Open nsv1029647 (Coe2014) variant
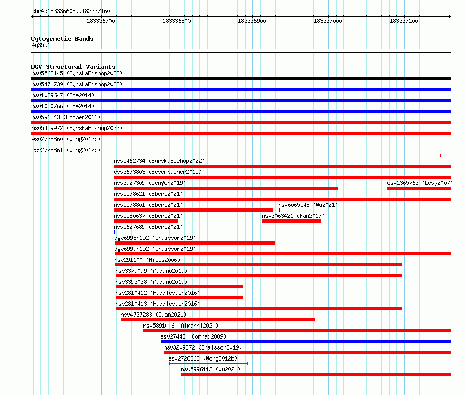This screenshot has width=466, height=395. (63, 95)
